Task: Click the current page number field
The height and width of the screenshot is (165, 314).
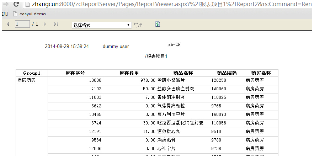Action: pos(22,24)
